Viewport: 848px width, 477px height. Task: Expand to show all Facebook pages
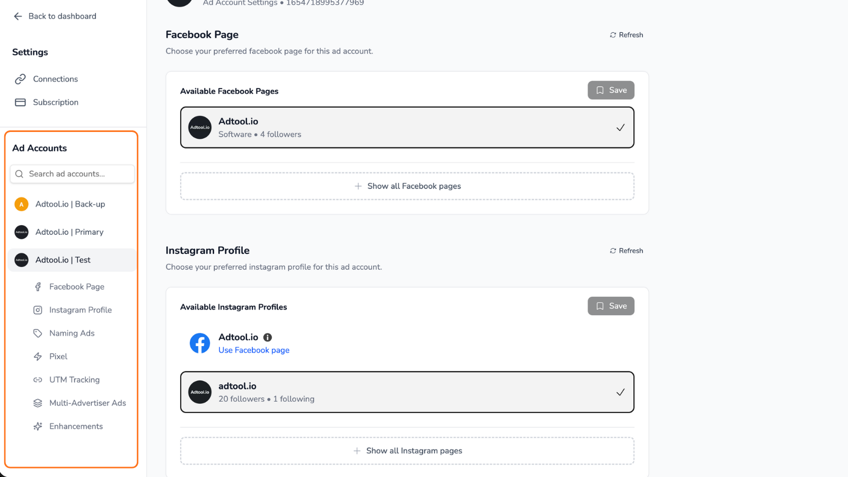pyautogui.click(x=407, y=186)
